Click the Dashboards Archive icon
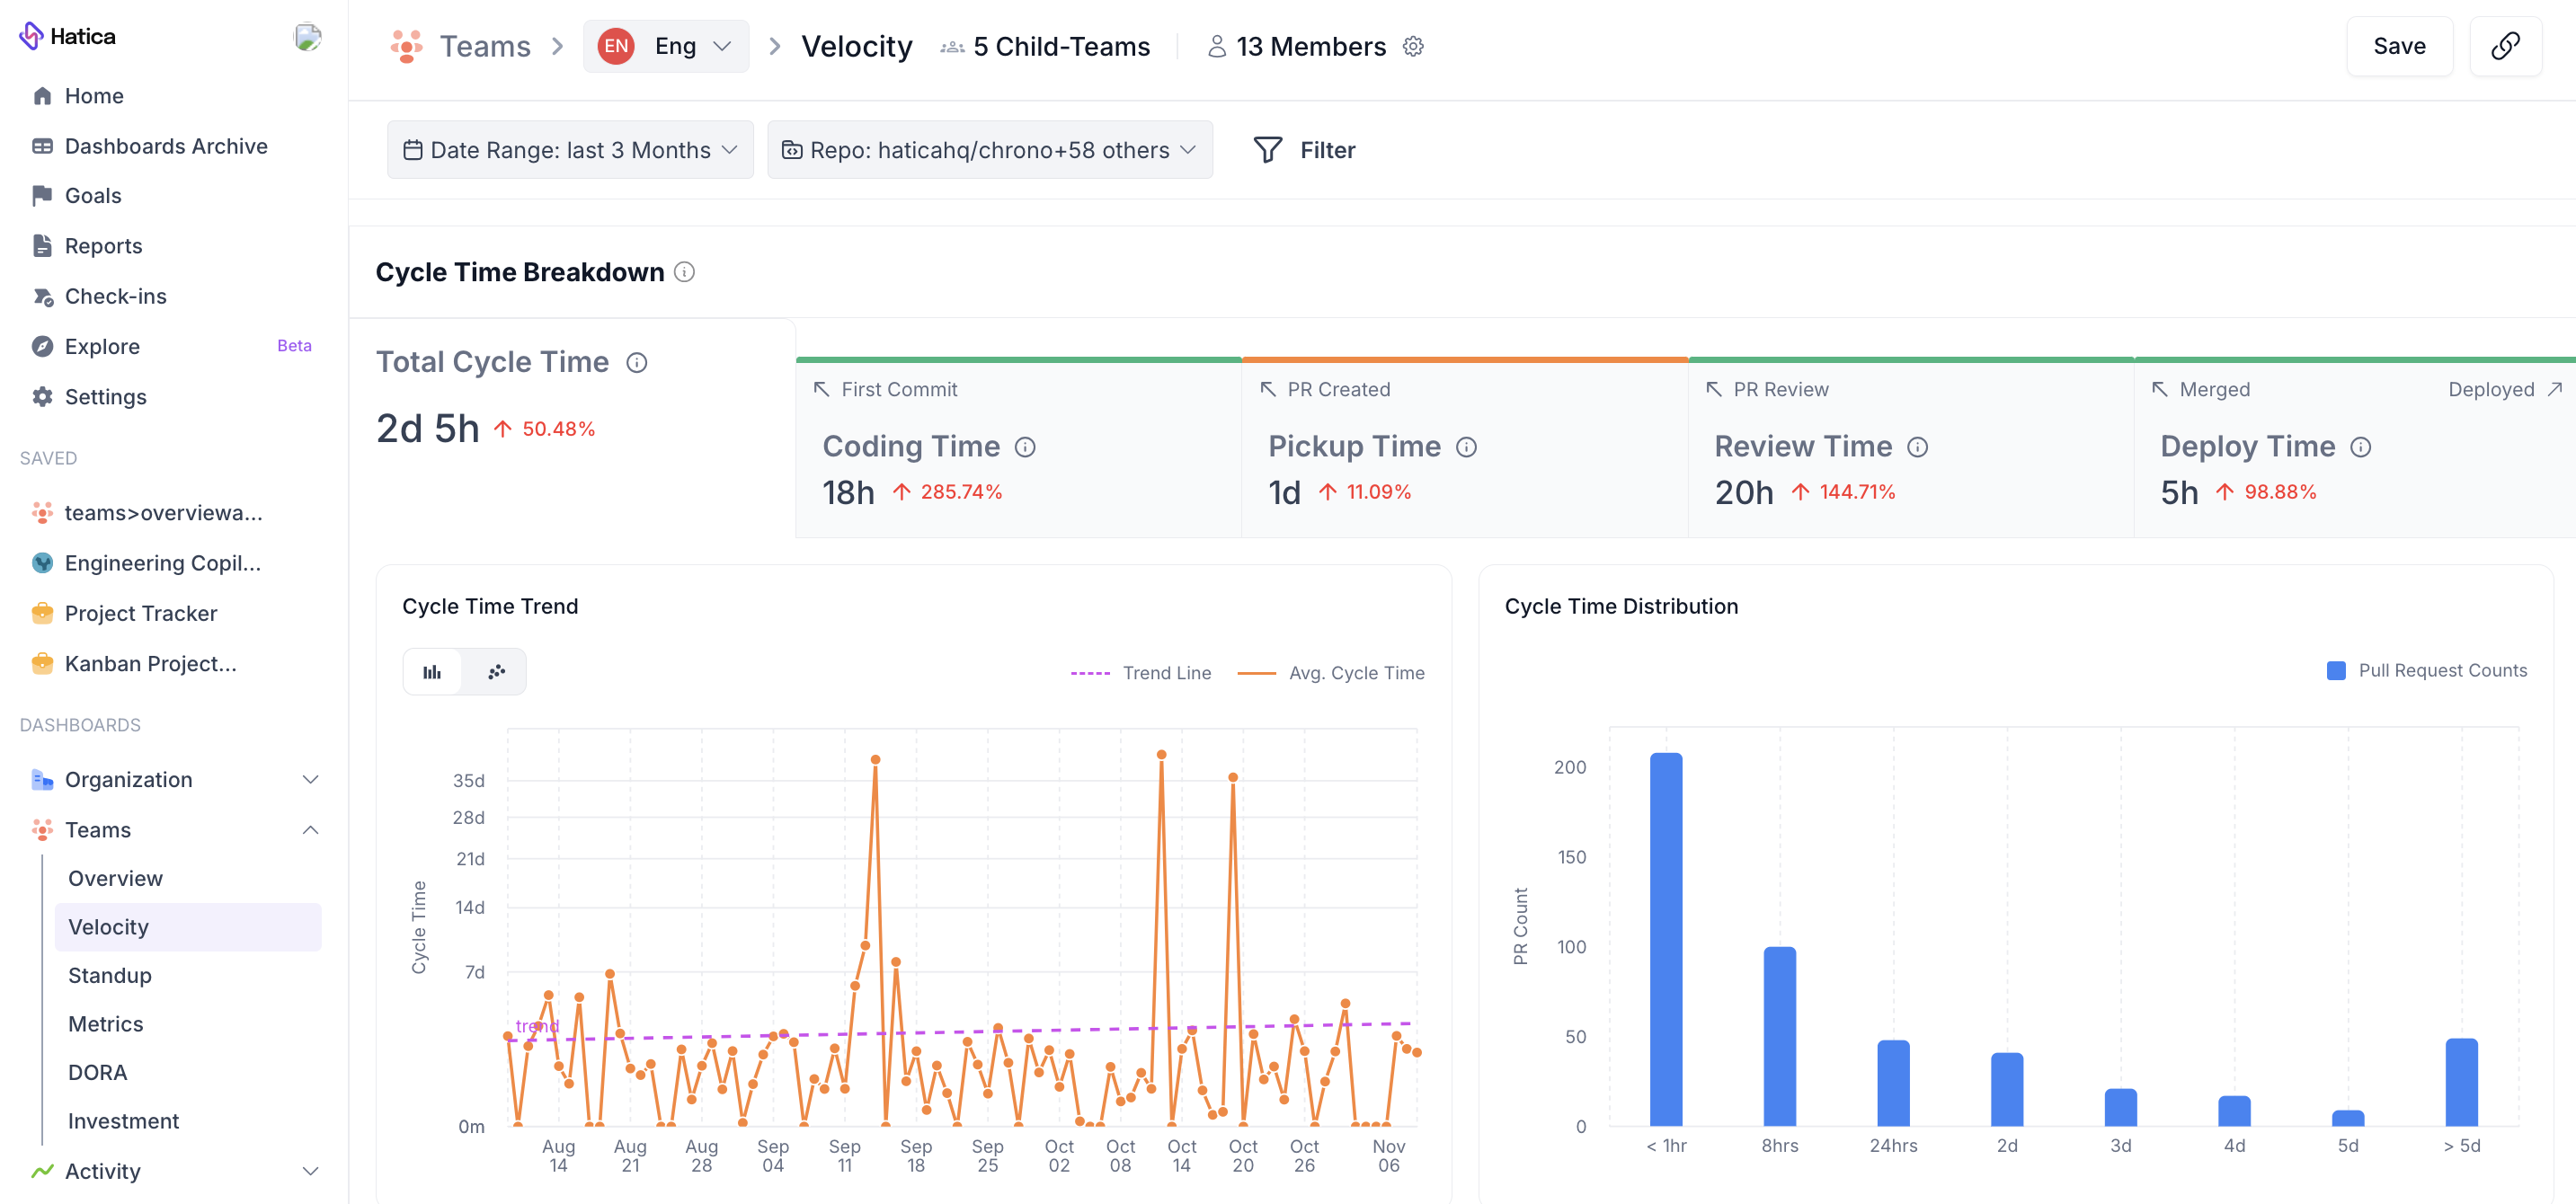 42,146
